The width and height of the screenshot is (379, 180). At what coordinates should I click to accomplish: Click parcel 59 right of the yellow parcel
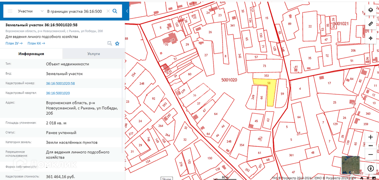pos(282,94)
